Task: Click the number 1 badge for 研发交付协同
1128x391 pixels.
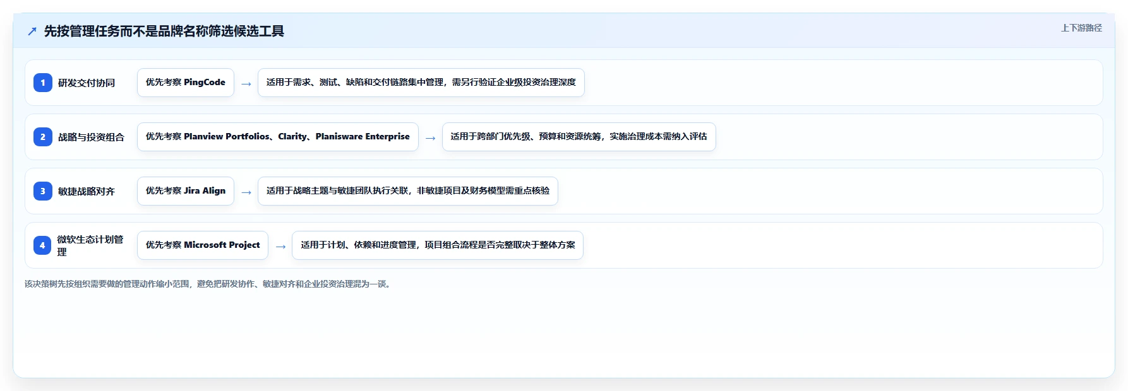Action: [x=43, y=83]
